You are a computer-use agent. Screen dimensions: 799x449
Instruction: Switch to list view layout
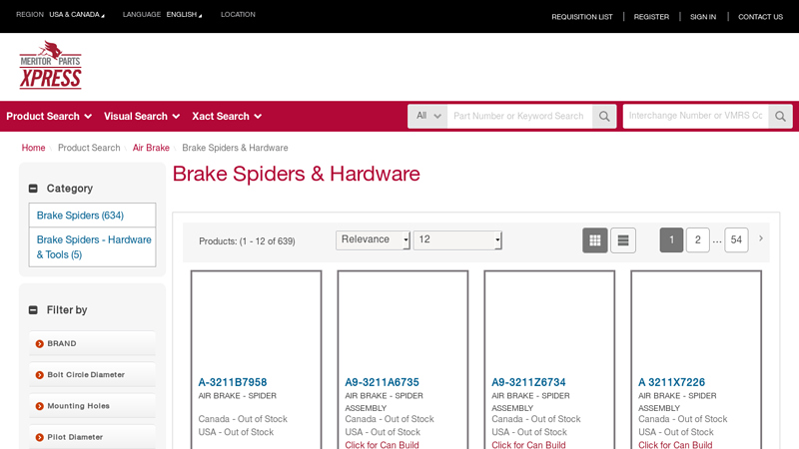[x=622, y=240]
